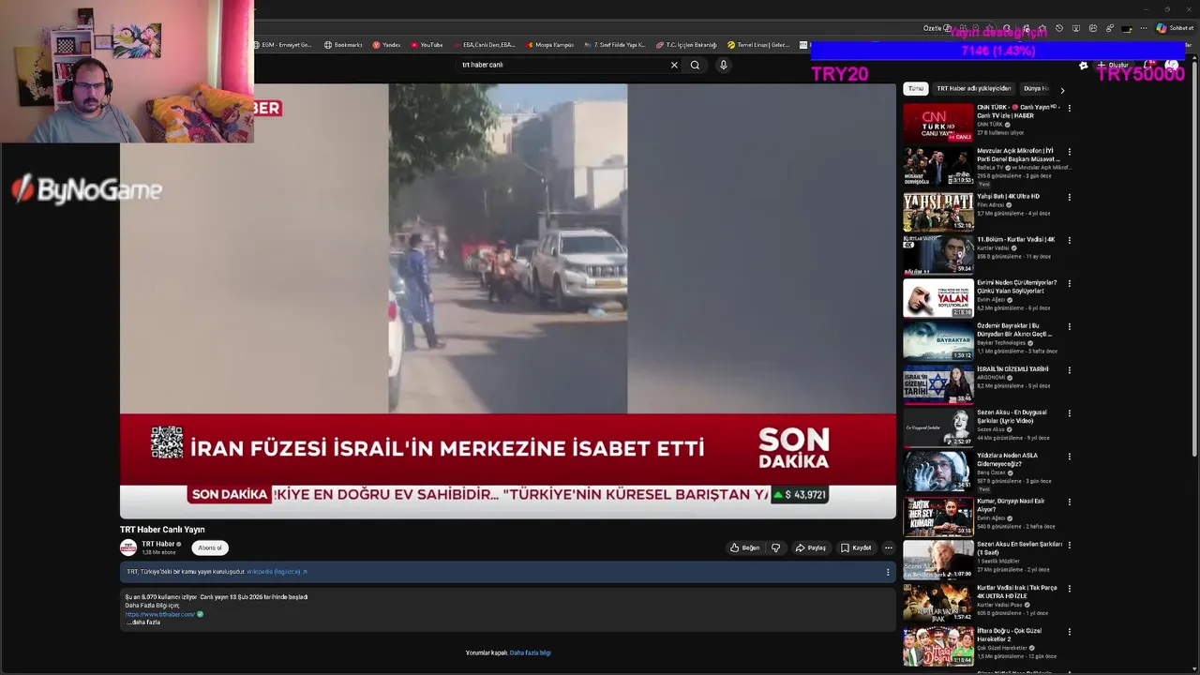
Task: Open options menu for CNN TÜRK video
Action: point(1070,108)
